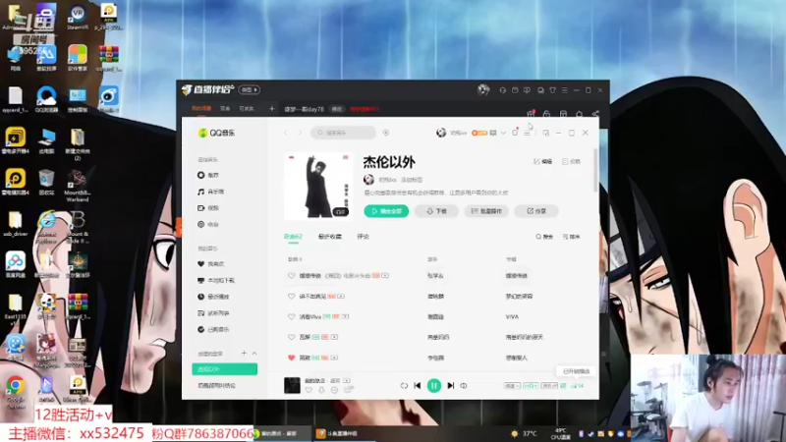786x442 pixels.
Task: Click the green play all button
Action: [386, 211]
